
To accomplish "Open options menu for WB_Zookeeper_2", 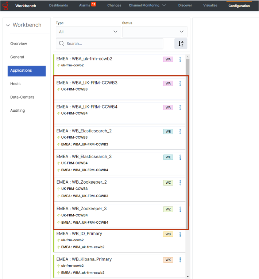I will click(180, 183).
